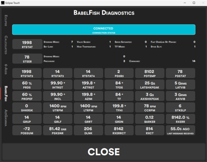Click the Fast DwnLnk Bit Period label

point(163,42)
